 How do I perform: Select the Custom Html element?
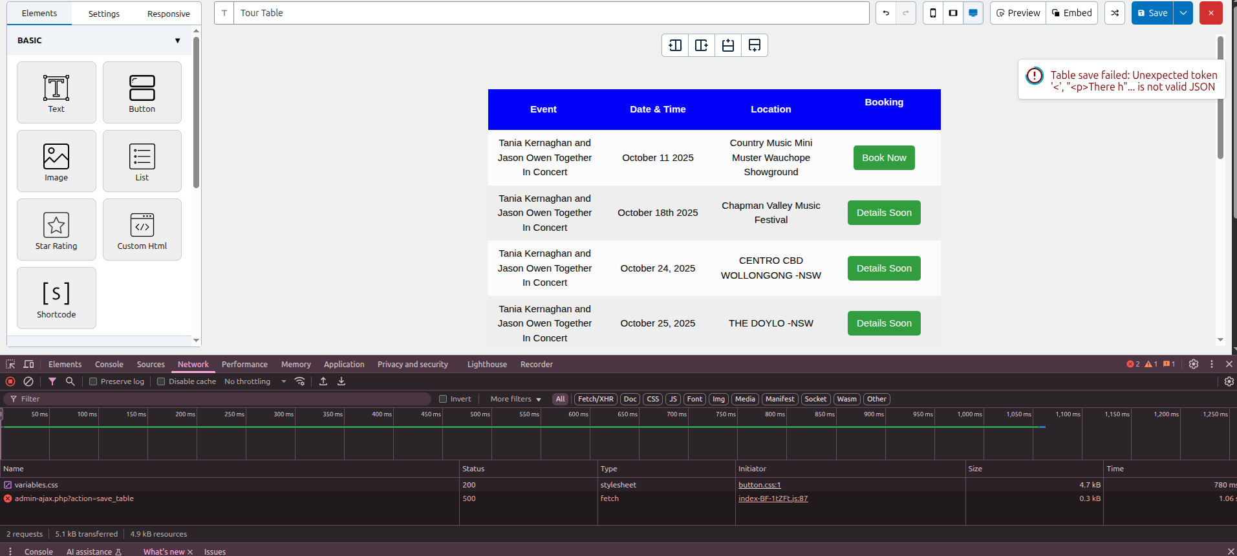[142, 230]
